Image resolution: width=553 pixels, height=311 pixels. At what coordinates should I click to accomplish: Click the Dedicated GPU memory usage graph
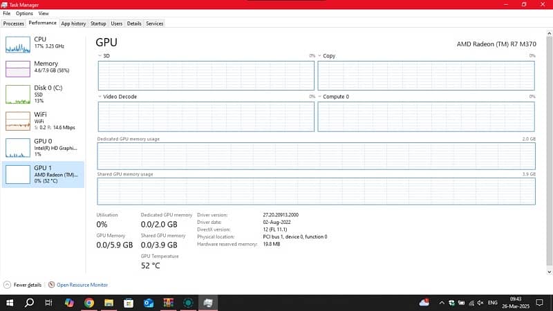pyautogui.click(x=317, y=156)
